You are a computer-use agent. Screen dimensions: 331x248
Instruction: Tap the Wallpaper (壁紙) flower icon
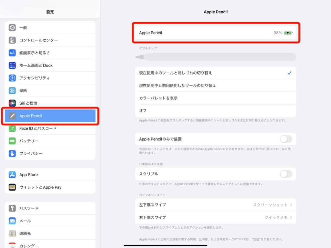coord(12,91)
